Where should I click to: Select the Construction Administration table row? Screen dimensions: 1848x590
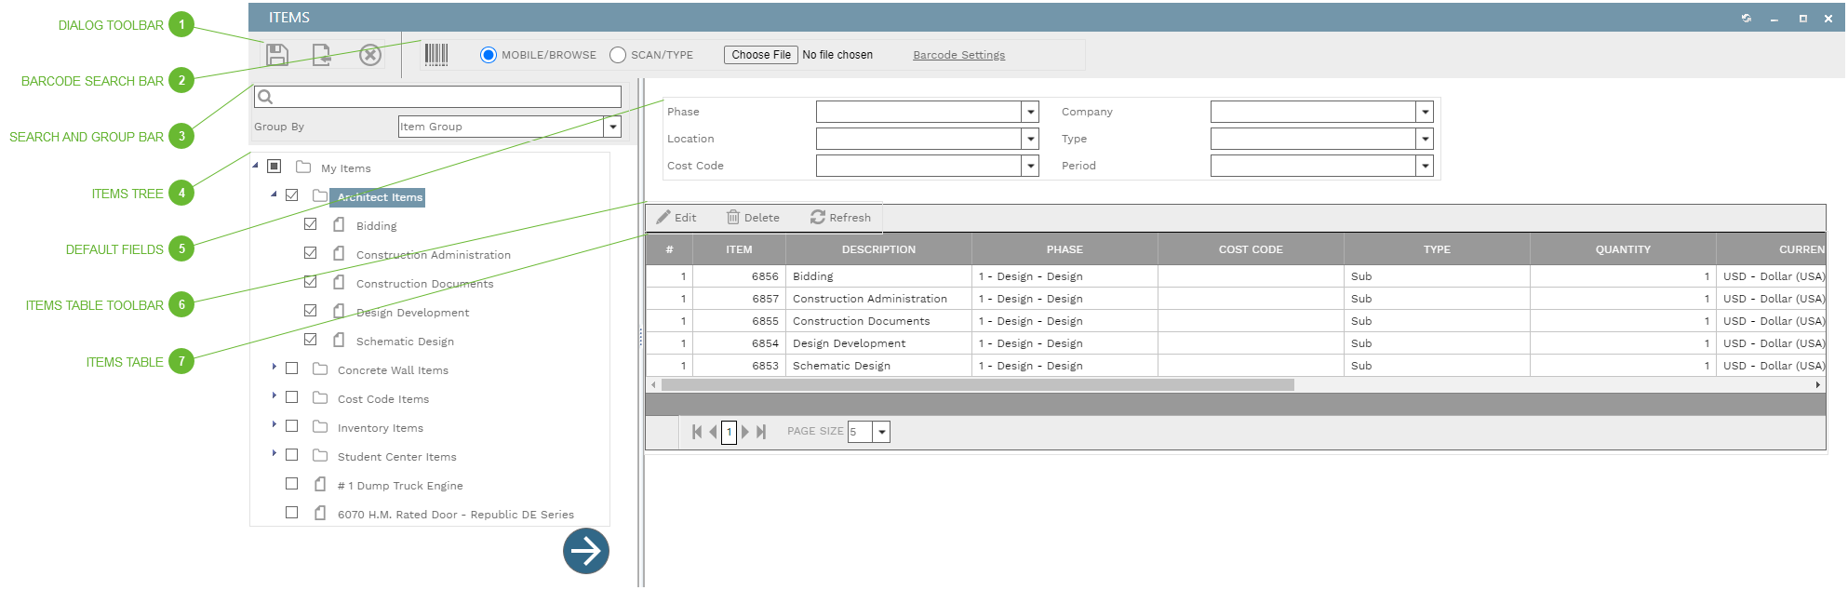[1236, 299]
